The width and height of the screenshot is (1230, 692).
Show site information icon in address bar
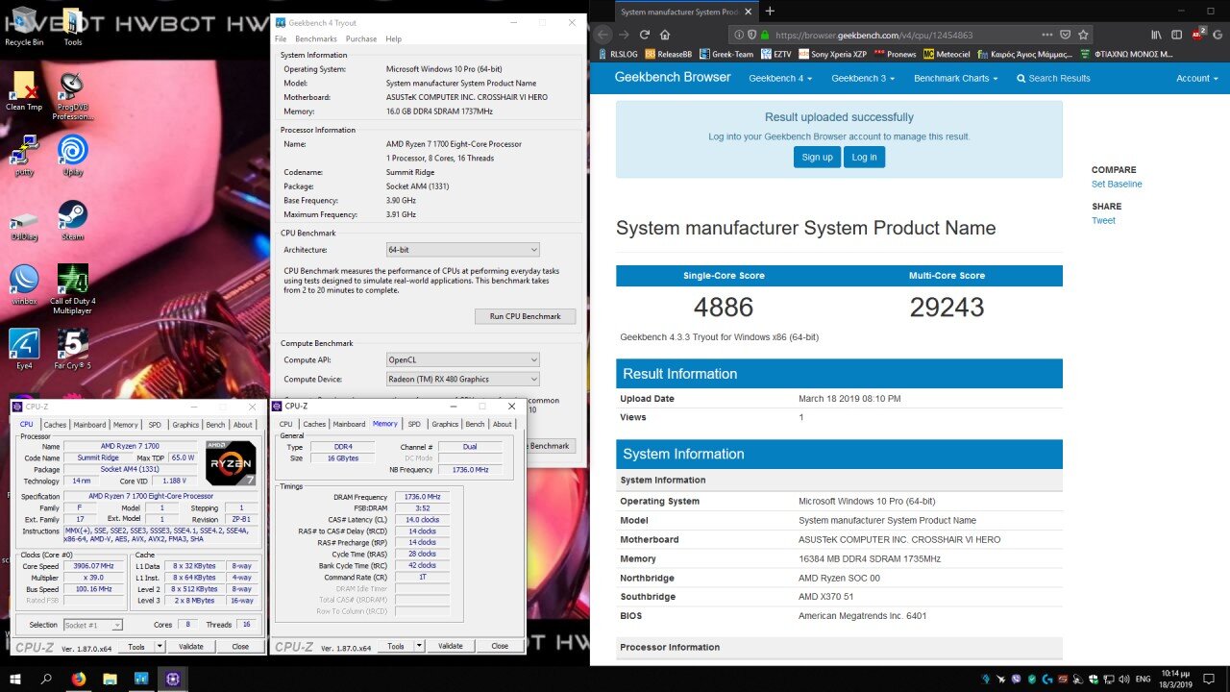738,35
